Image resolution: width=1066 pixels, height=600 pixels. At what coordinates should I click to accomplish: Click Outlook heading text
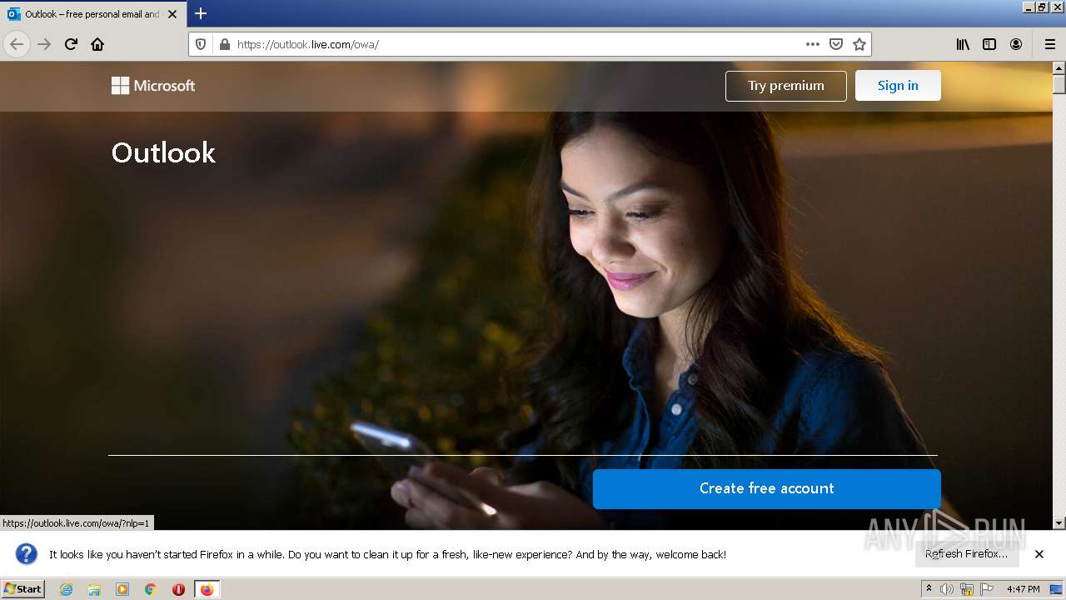pyautogui.click(x=163, y=152)
